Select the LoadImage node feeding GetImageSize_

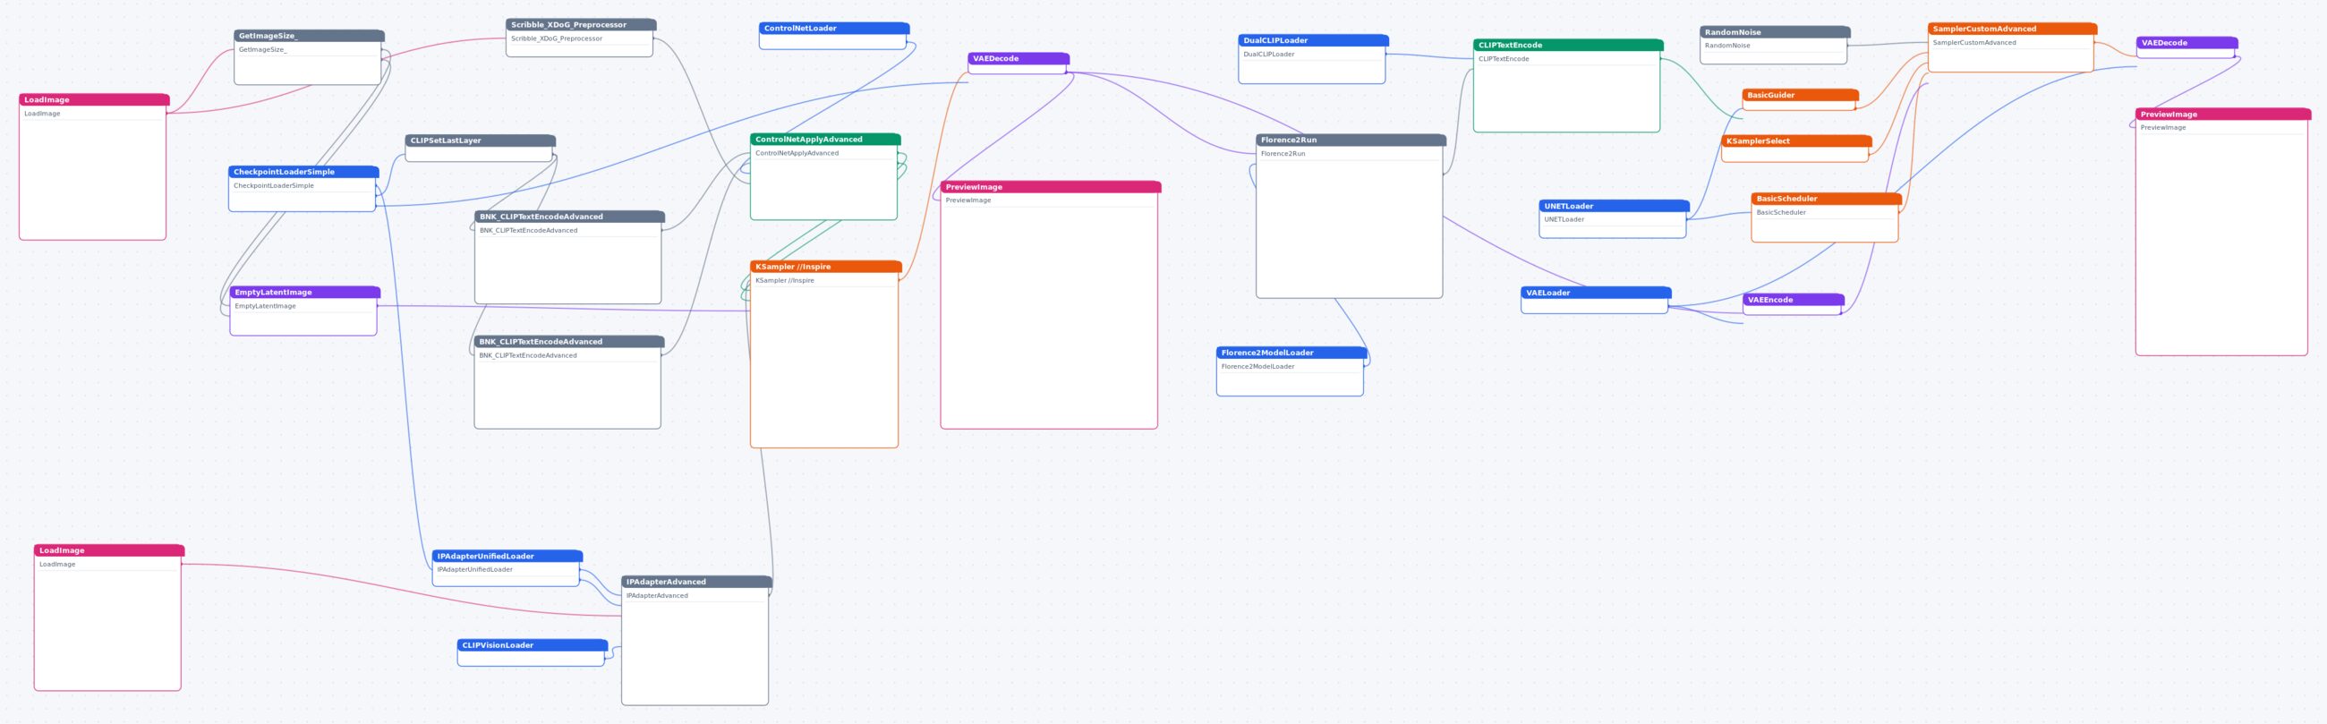click(x=94, y=167)
